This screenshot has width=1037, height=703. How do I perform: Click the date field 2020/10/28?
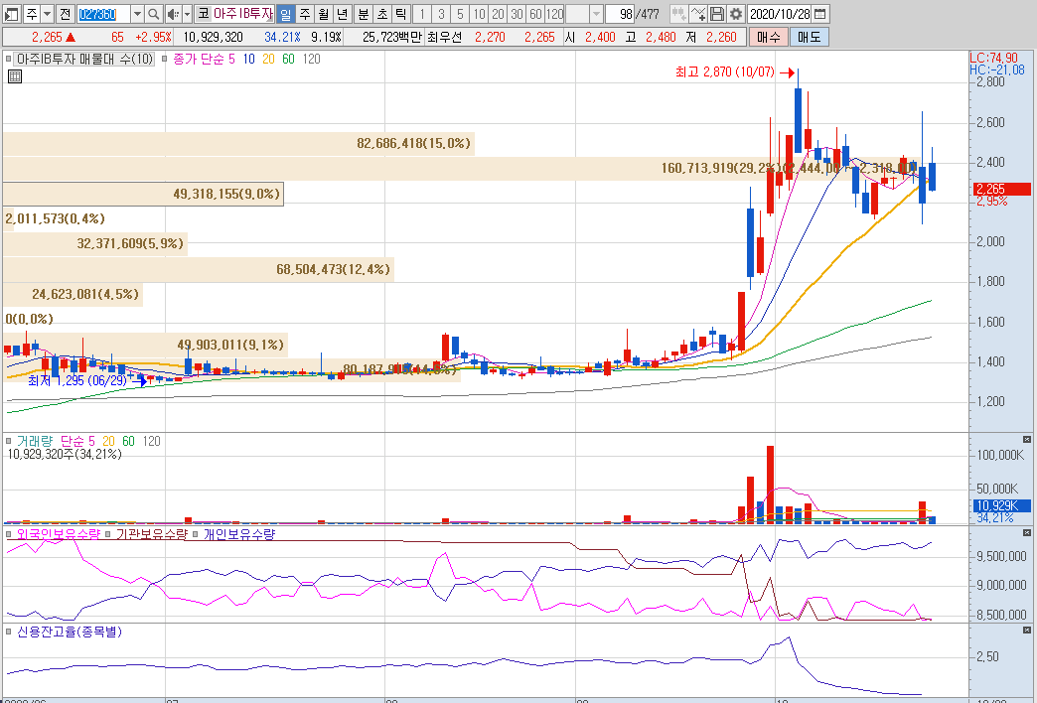tap(780, 14)
